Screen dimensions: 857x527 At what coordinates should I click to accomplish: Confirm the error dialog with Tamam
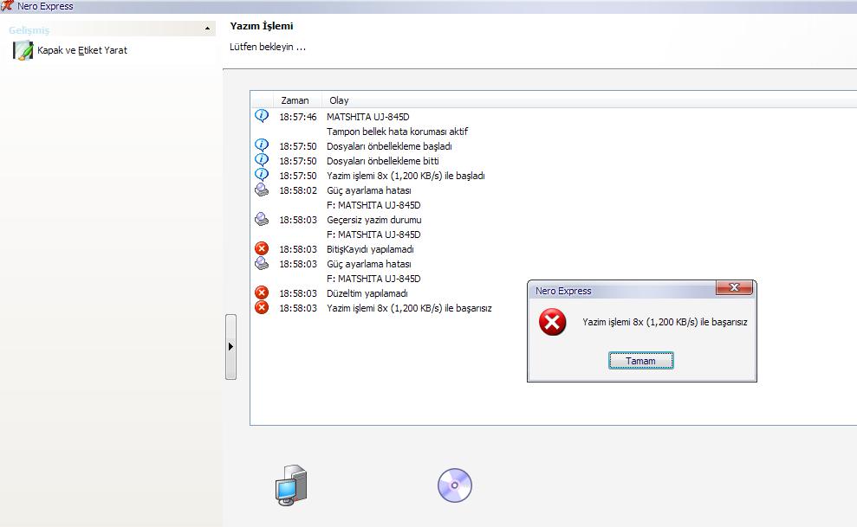click(x=640, y=361)
